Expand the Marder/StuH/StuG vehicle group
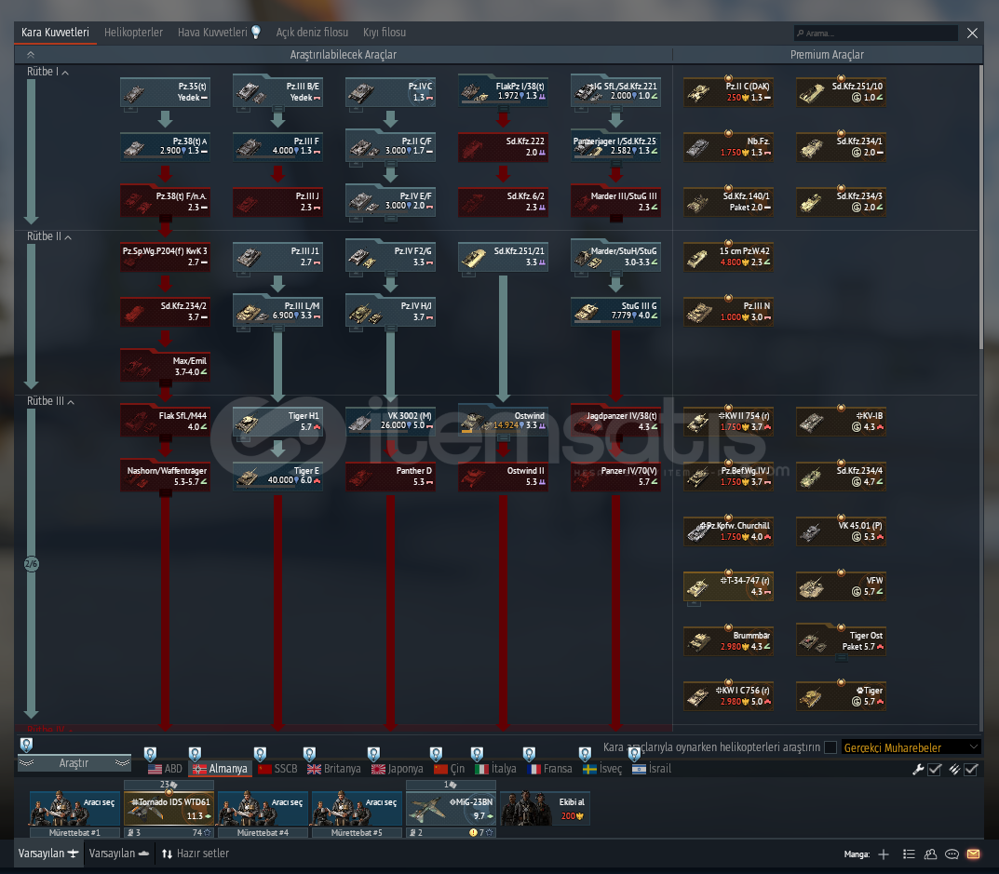This screenshot has width=999, height=874. [x=616, y=257]
